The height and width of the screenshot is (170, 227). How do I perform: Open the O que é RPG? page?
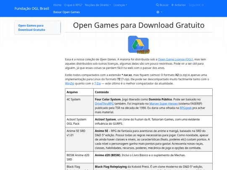(x=73, y=5)
